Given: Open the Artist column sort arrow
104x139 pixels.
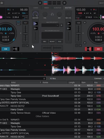Looking at the screenshot, I should [x=41, y=82].
